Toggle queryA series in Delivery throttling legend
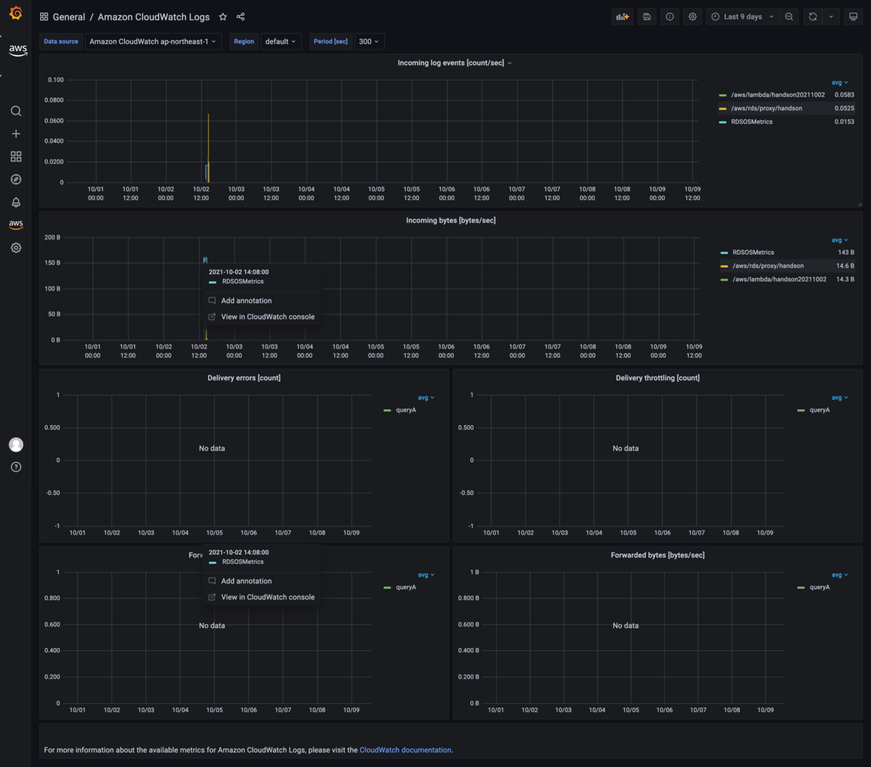This screenshot has height=767, width=871. (819, 410)
